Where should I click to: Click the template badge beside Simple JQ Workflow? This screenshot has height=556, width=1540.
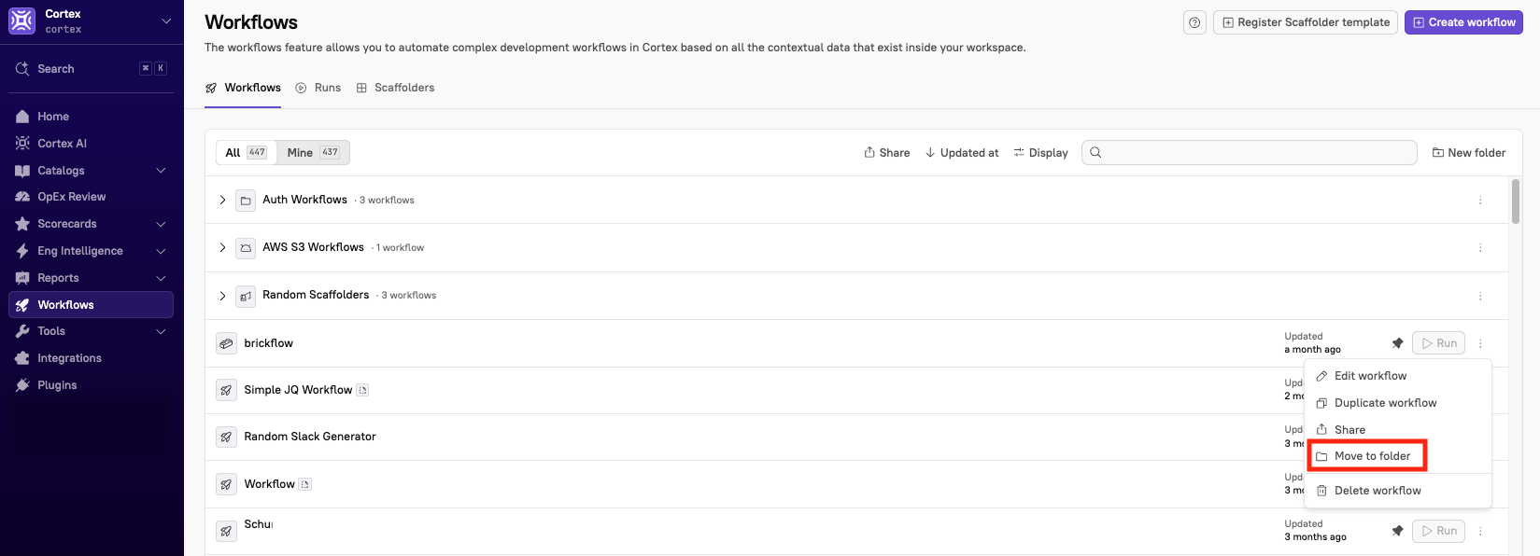click(362, 390)
